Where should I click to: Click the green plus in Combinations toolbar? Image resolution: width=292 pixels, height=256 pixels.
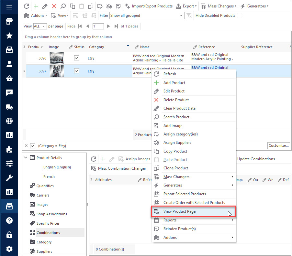103,159
